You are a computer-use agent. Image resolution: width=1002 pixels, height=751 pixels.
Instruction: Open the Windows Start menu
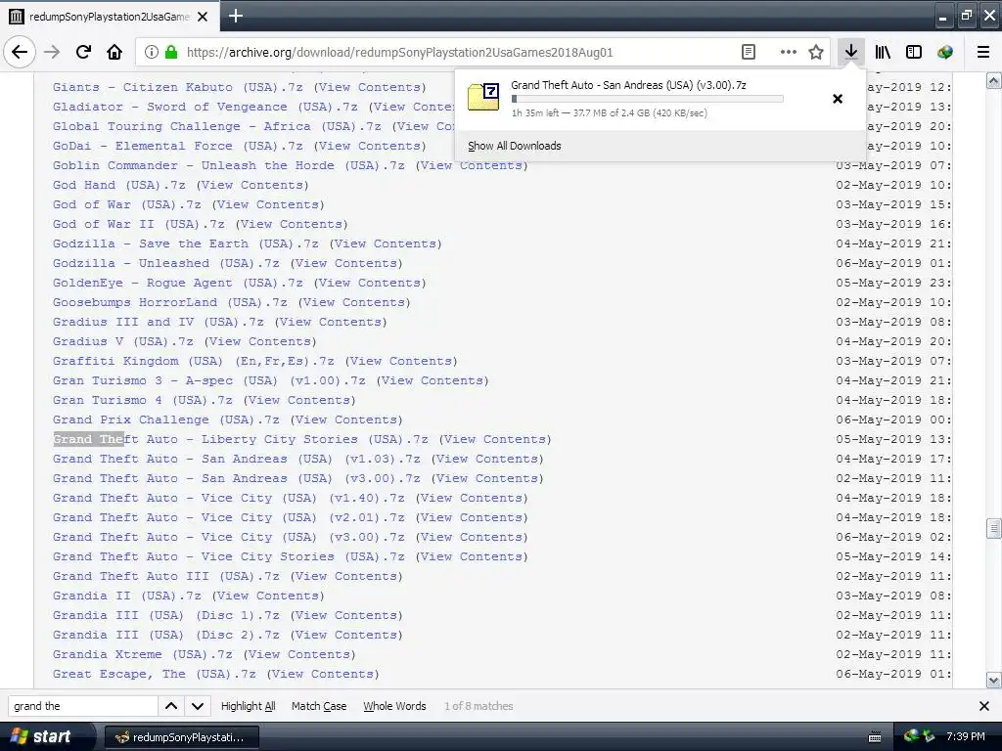coord(46,736)
